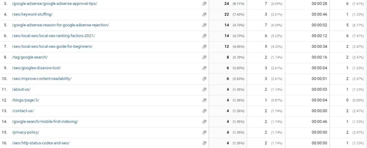The image size is (367, 148).
Task: Click open-in-new-window icon for google-adsense-approval-tips row
Action: point(204,4)
